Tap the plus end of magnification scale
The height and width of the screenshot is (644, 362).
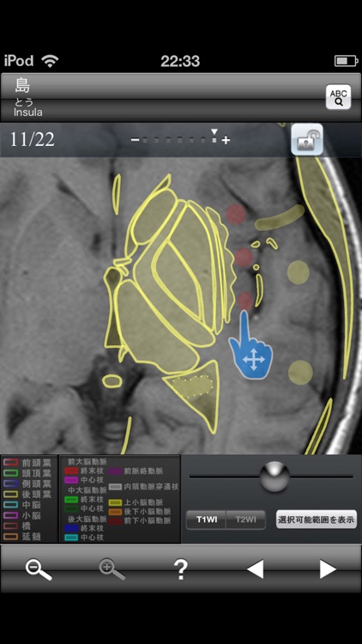[x=226, y=141]
